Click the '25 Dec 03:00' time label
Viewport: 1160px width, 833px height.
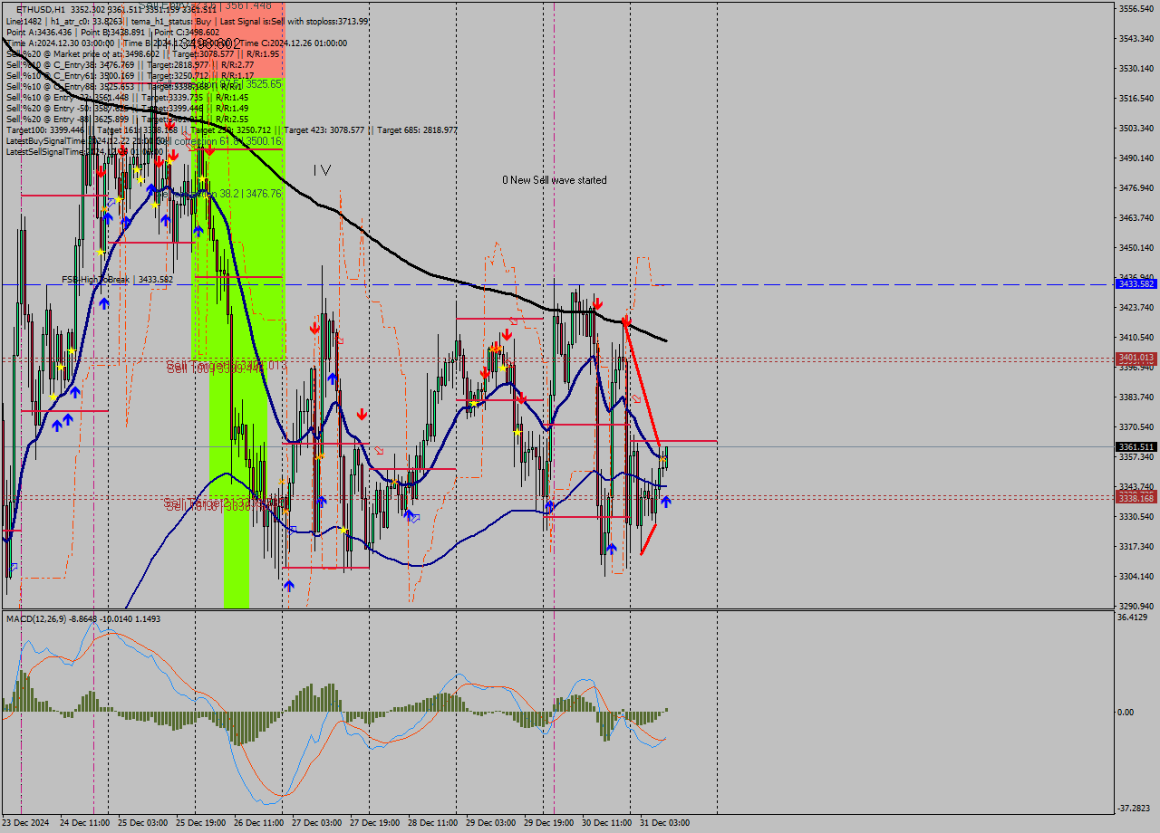click(143, 823)
